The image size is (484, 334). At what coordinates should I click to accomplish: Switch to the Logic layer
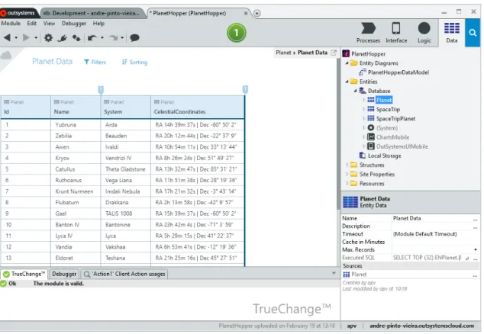(x=424, y=33)
